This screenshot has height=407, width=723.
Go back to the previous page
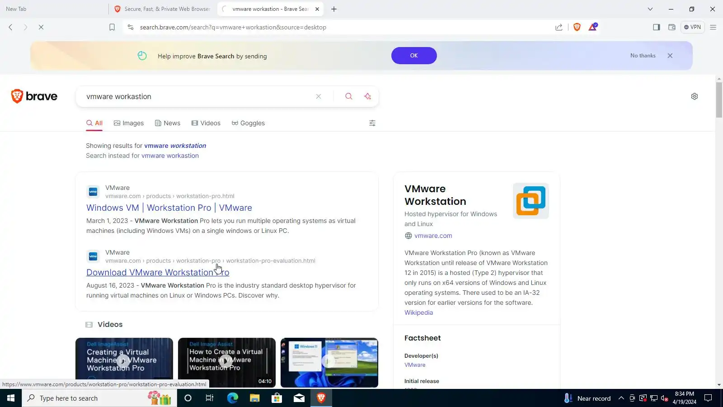(10, 27)
